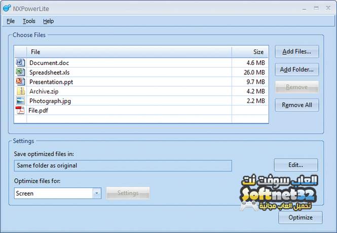Click the Photograph.jpg image file icon
Viewport: 337px width, 233px height.
pos(20,101)
